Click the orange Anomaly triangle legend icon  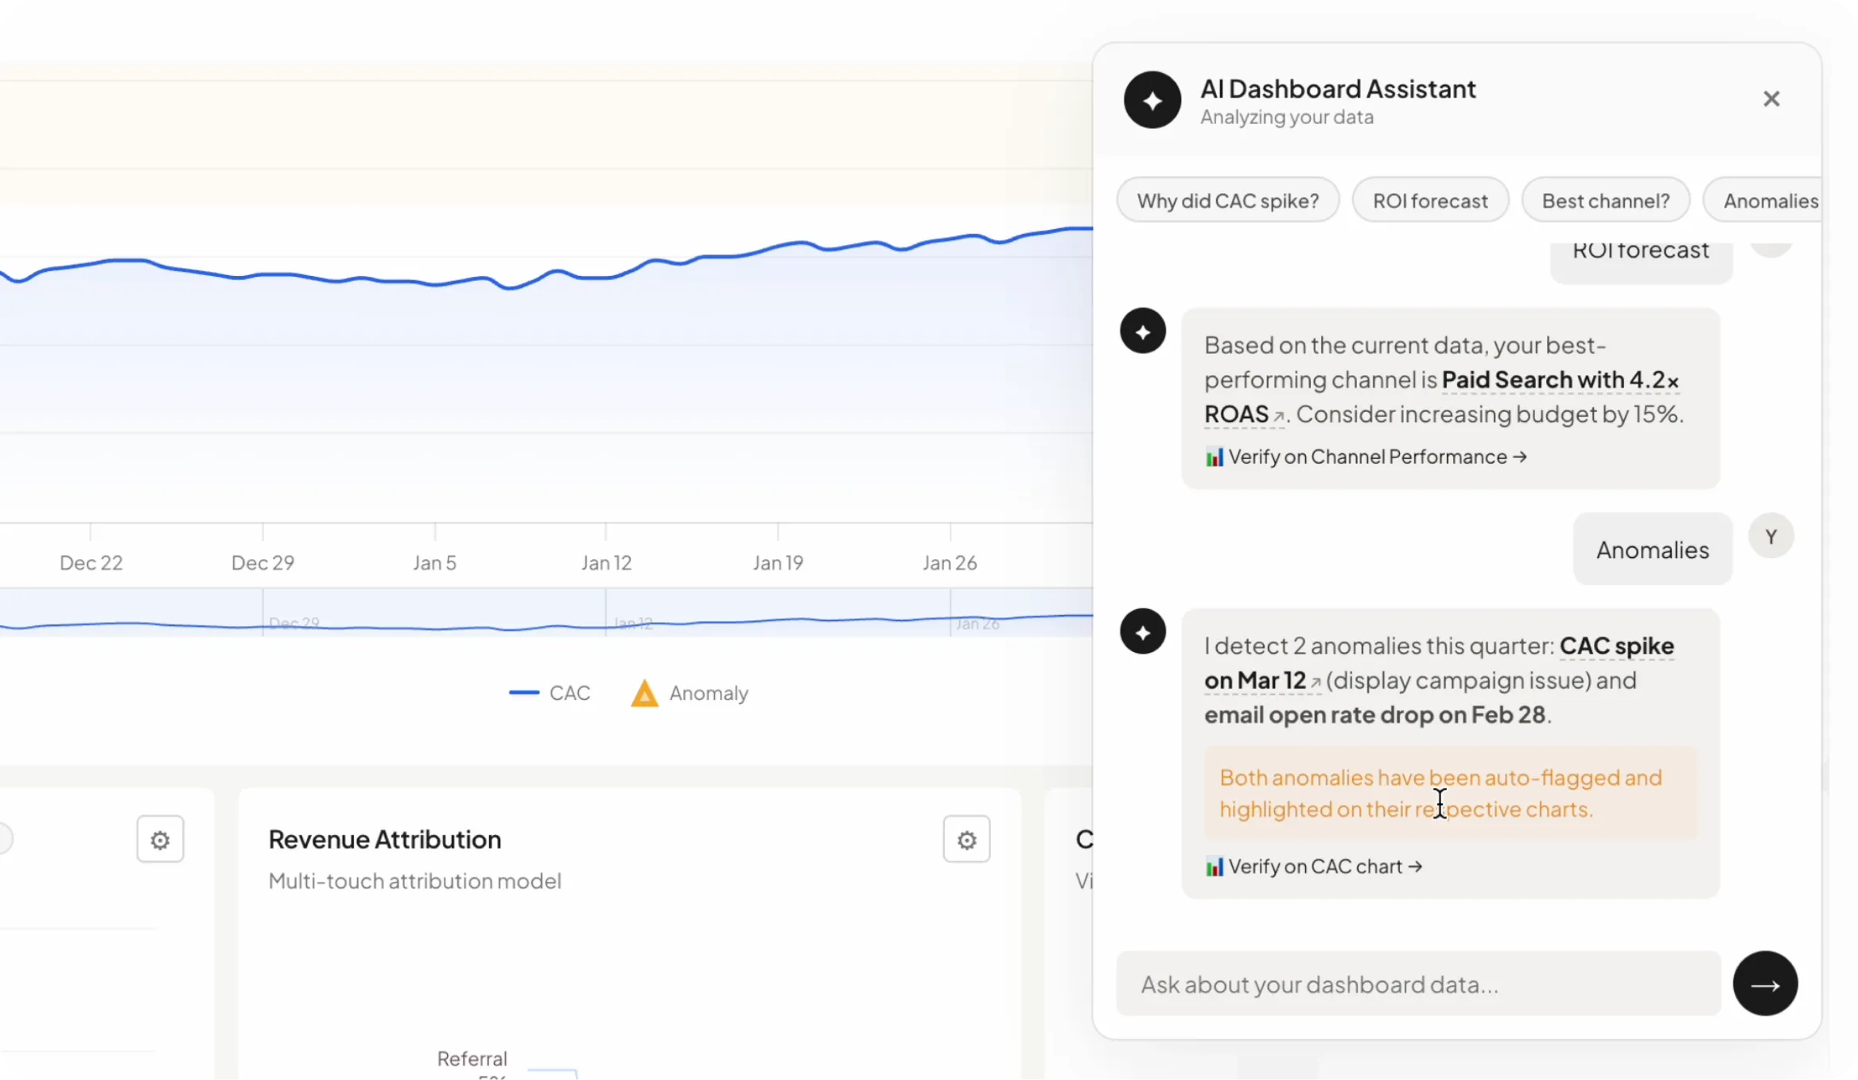644,693
